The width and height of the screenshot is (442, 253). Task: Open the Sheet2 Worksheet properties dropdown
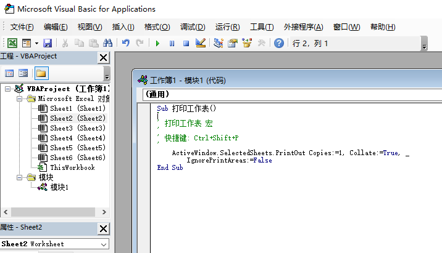(103, 244)
